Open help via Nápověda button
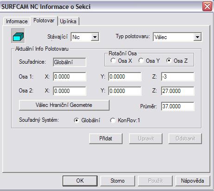Screen dimensions: 214x191 193,181
